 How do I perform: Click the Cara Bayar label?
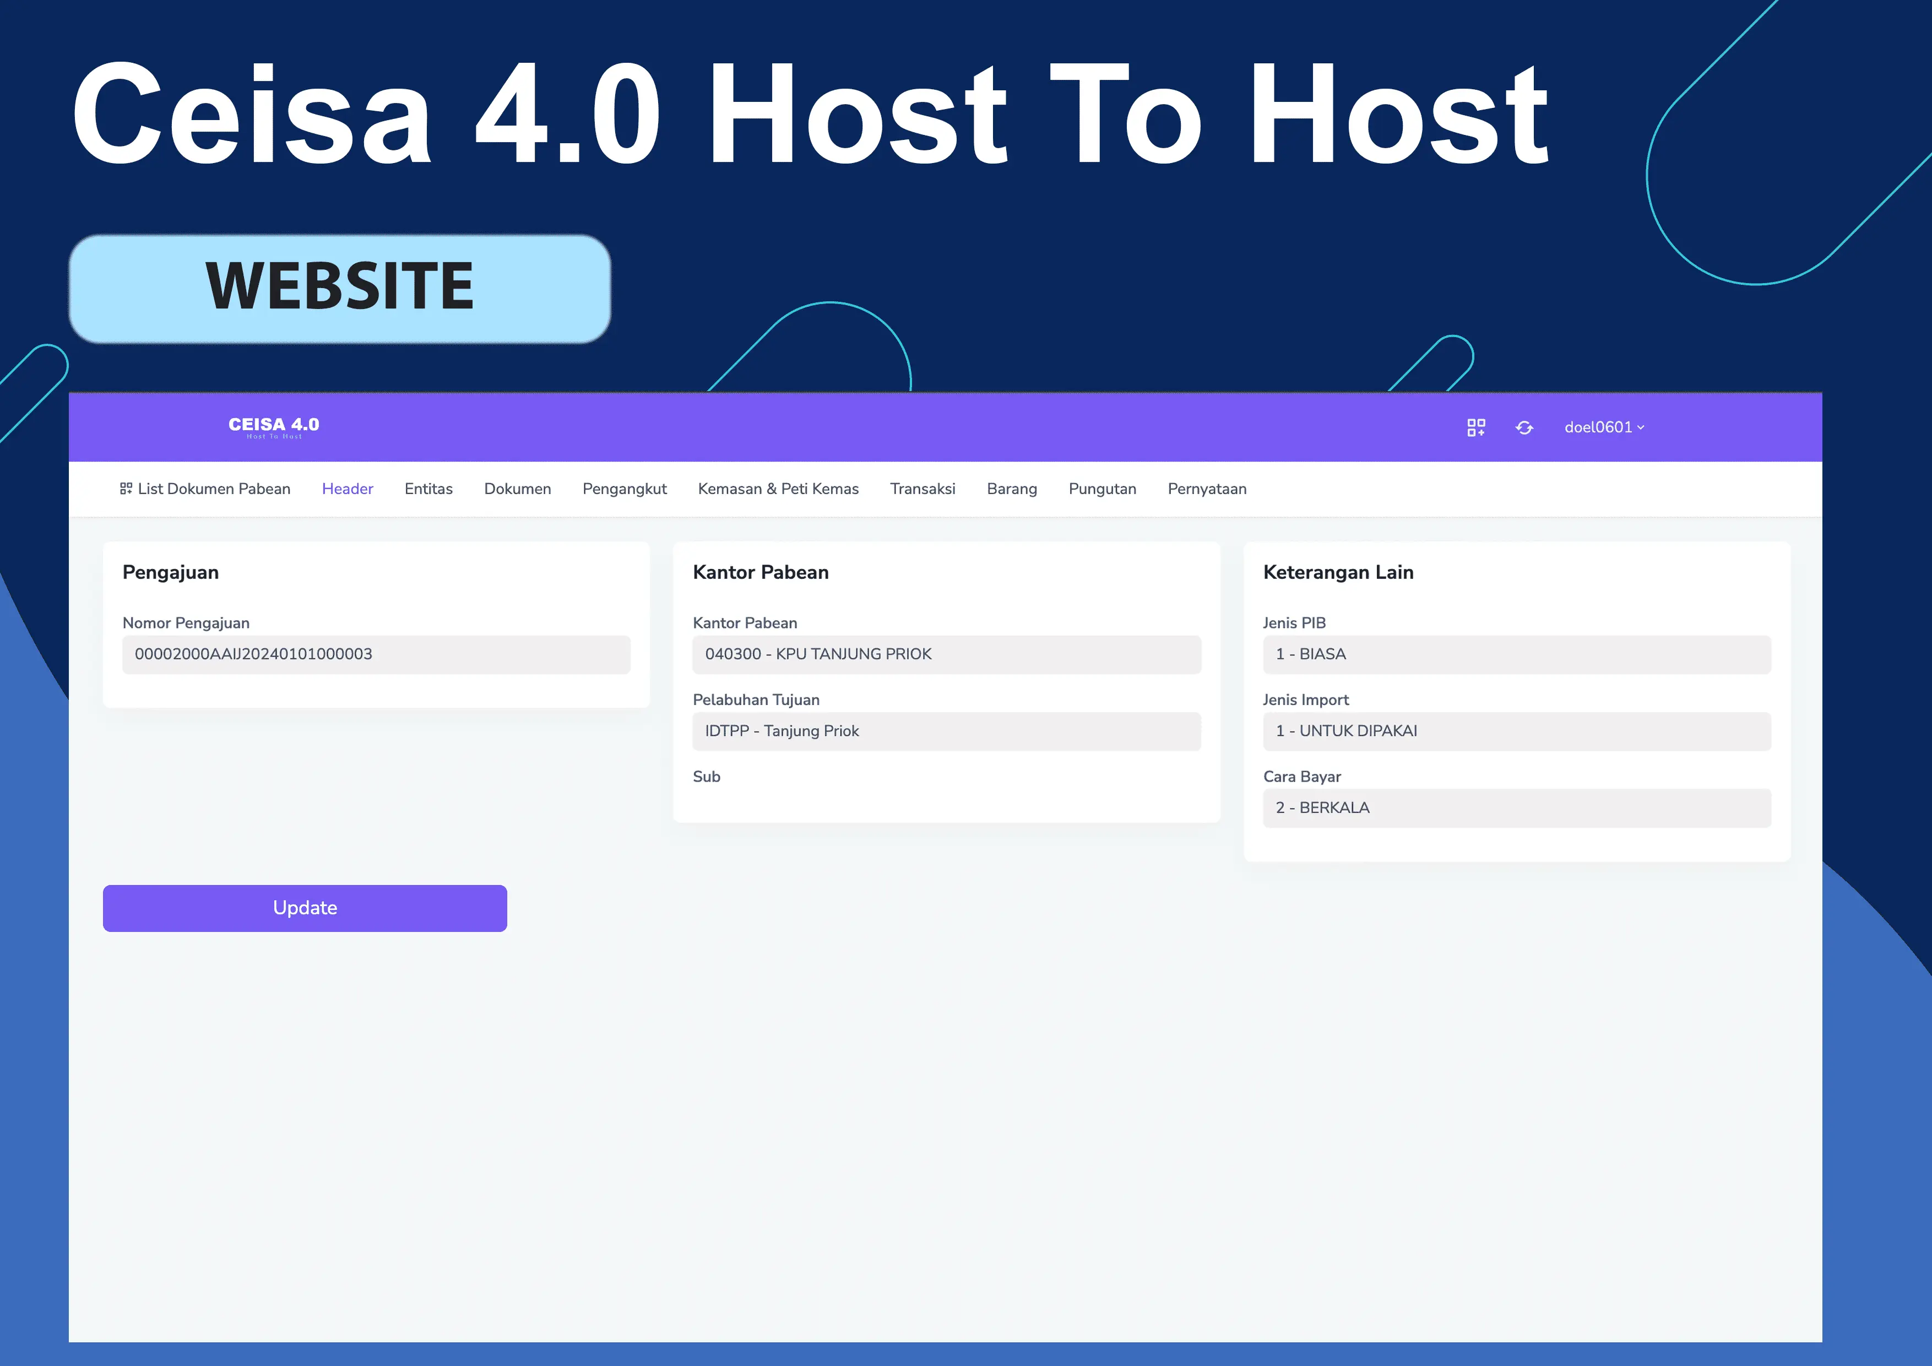click(x=1302, y=777)
